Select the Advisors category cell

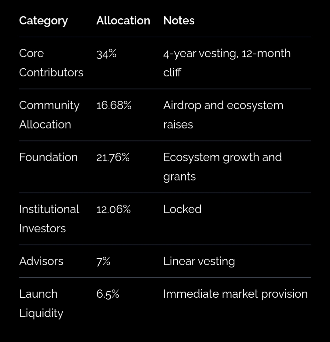[x=41, y=261]
